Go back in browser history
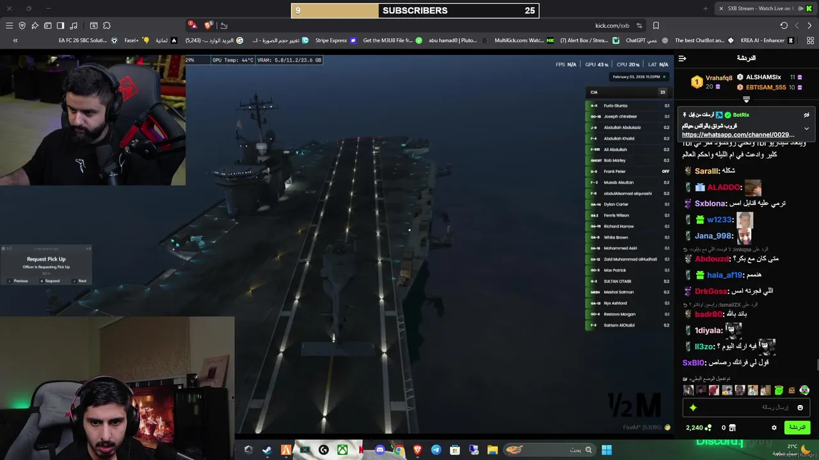 809,26
